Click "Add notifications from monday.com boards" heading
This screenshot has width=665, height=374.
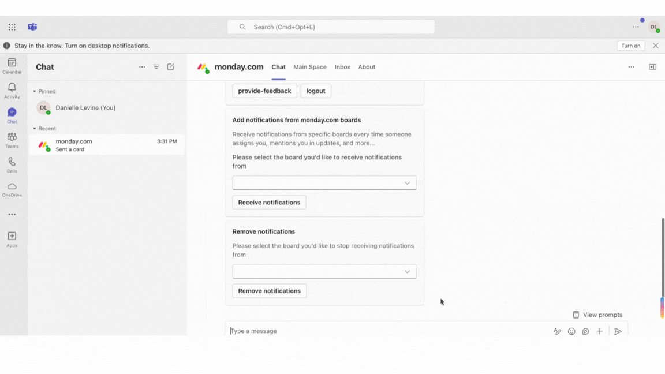coord(297,120)
